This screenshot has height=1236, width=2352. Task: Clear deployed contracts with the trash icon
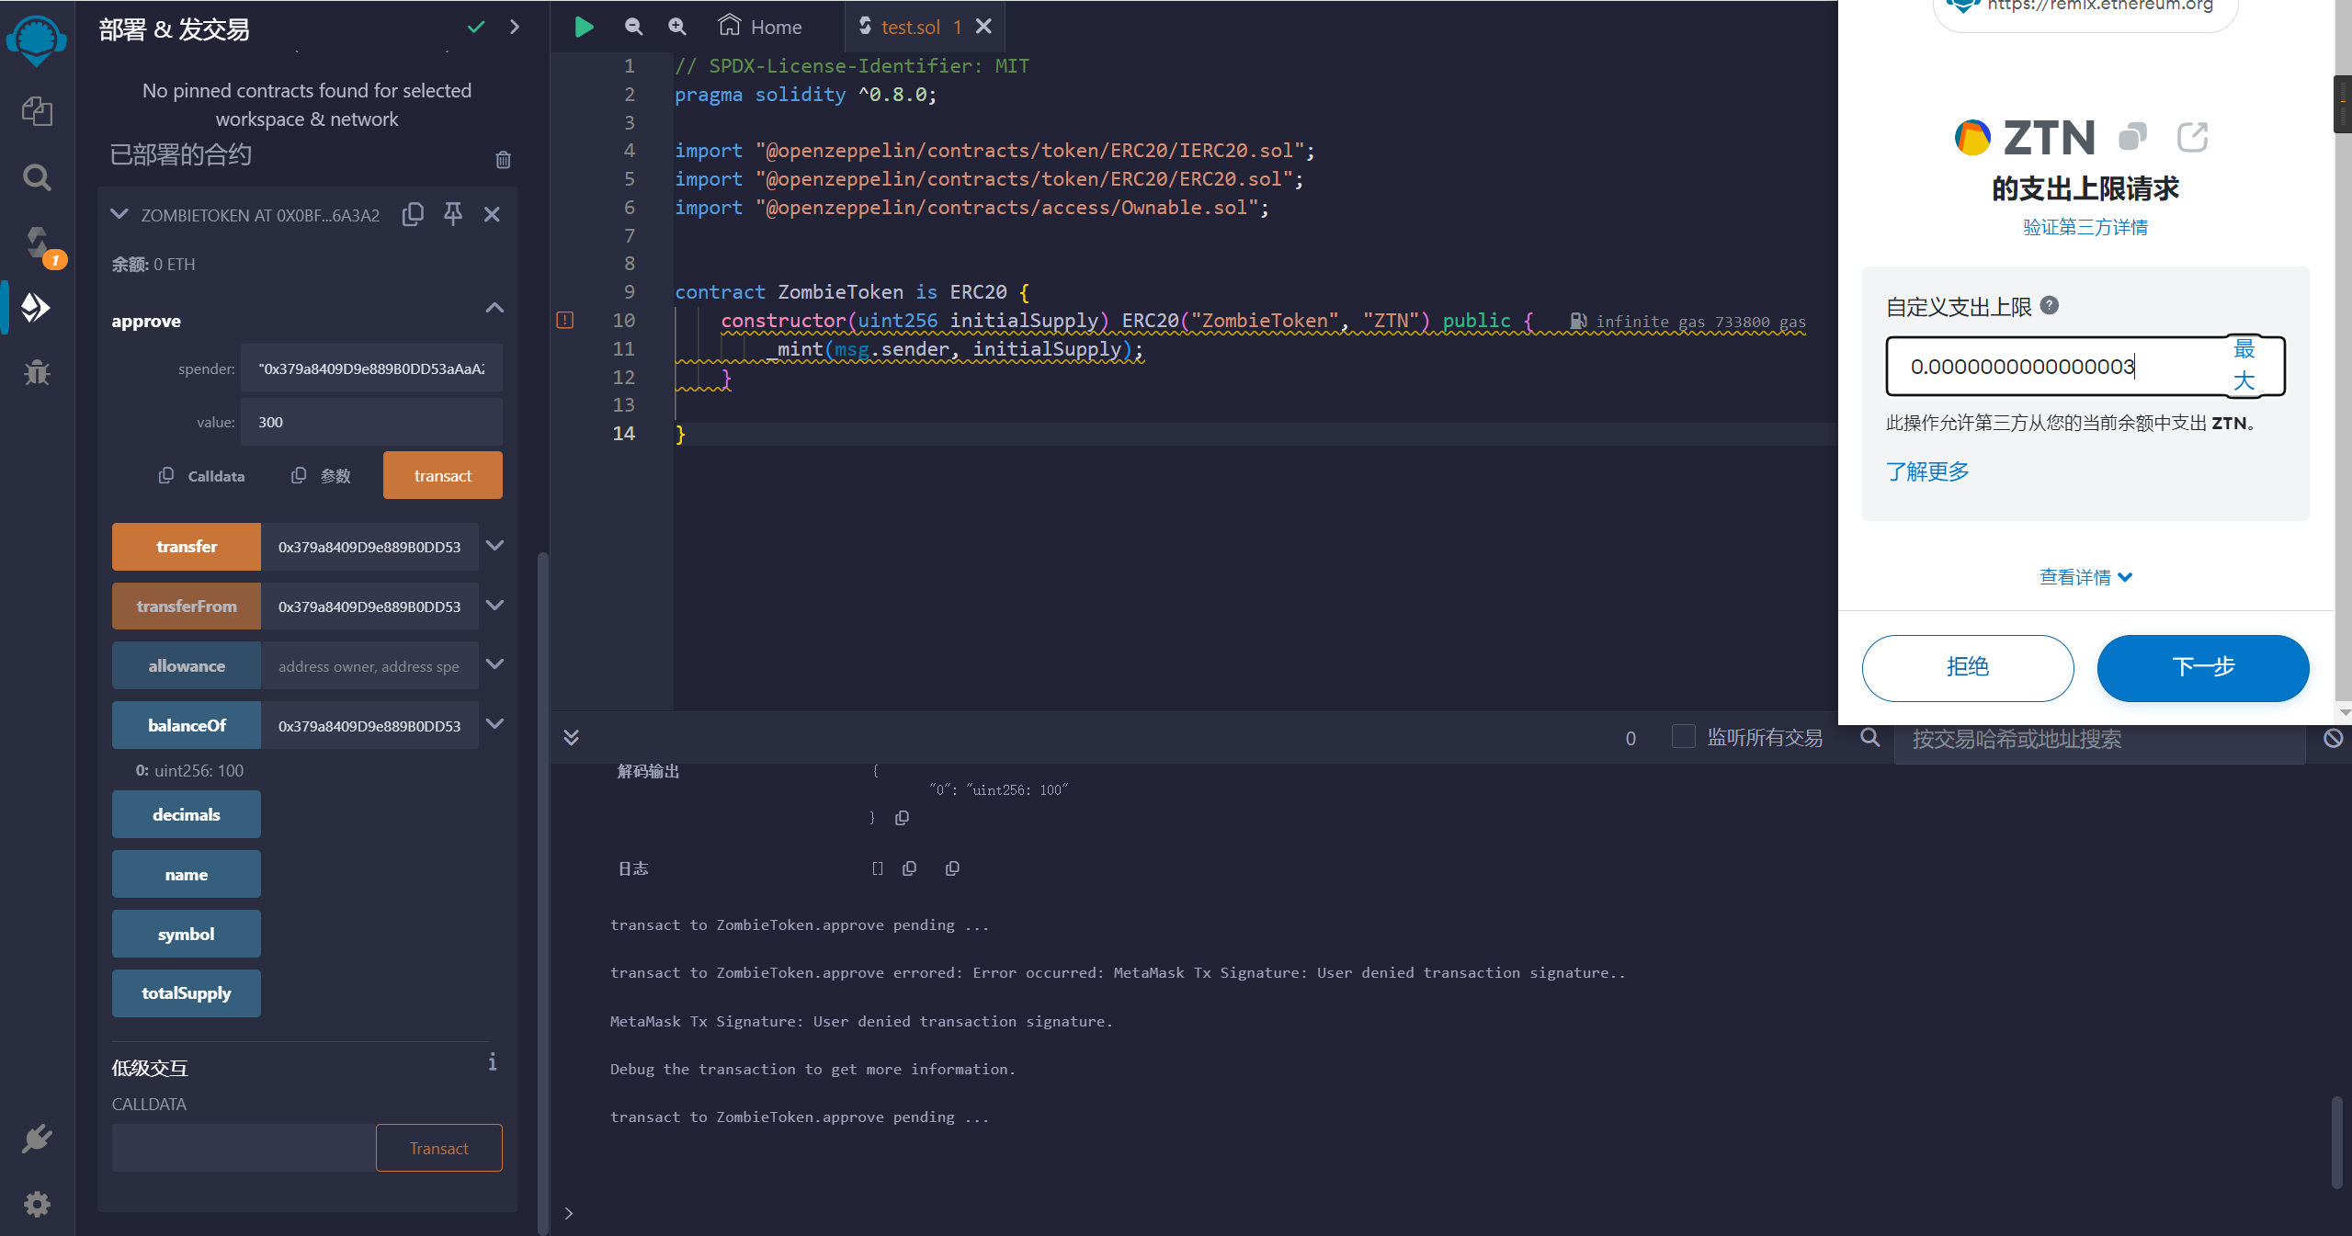click(503, 159)
